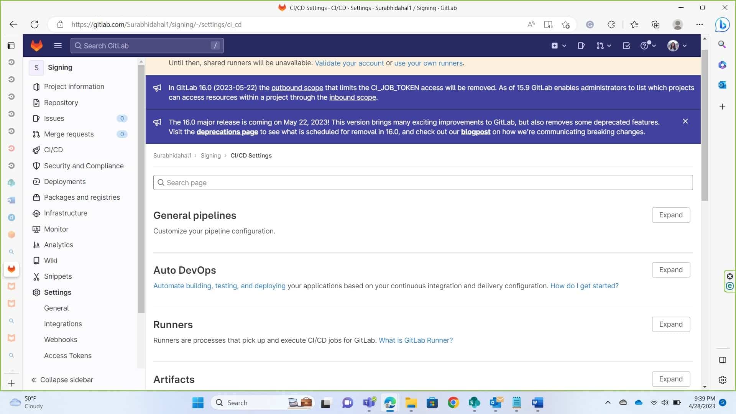Screen dimensions: 736x414
Task: Click the Validate your account link
Action: click(349, 63)
